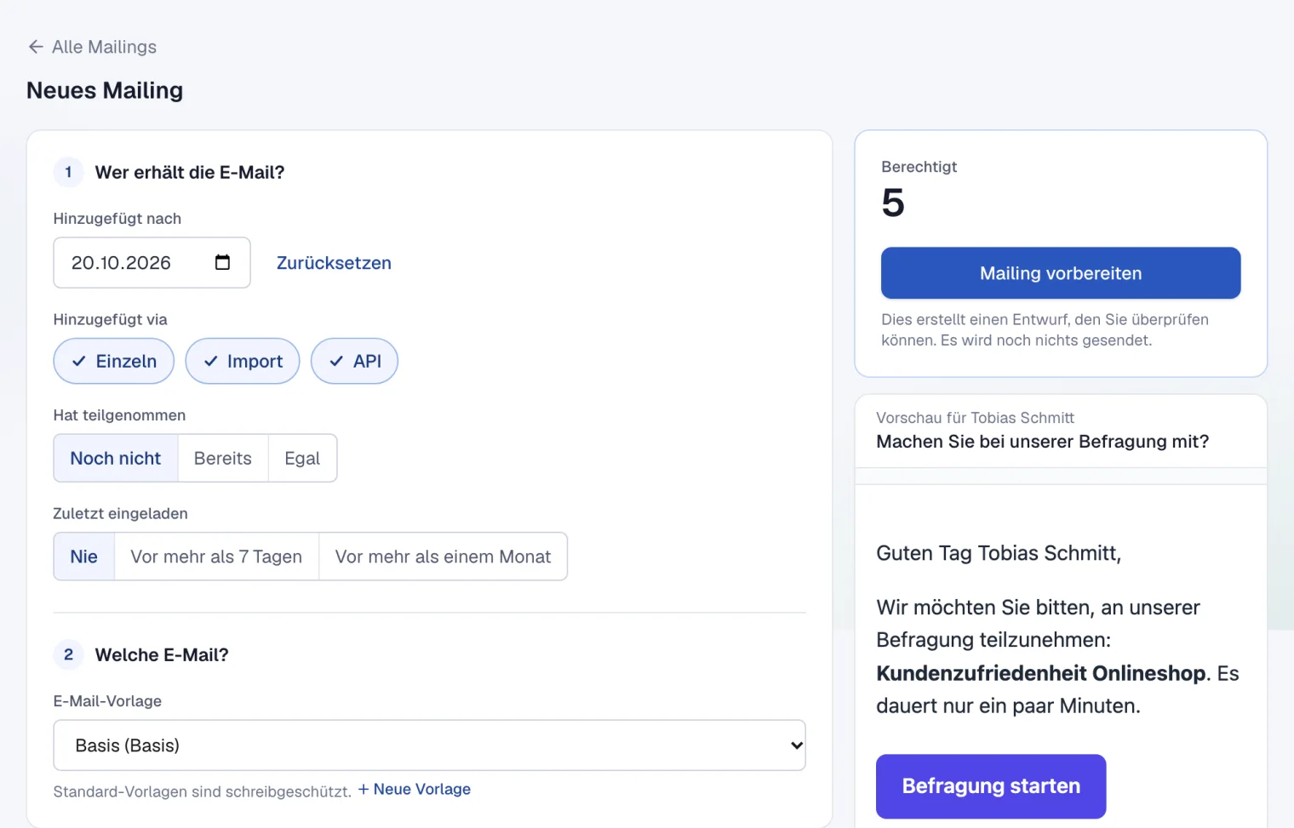Click the Berechtigt count value 5
Screen dimensions: 1294x828
coord(893,203)
